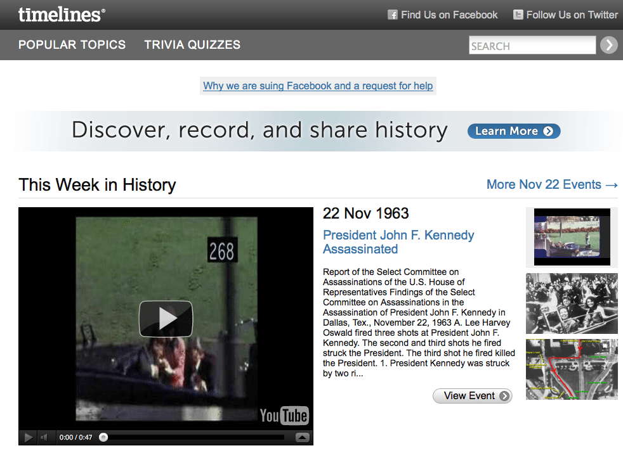Screen dimensions: 623x460
Task: Click the Twitter icon in header
Action: tap(518, 15)
